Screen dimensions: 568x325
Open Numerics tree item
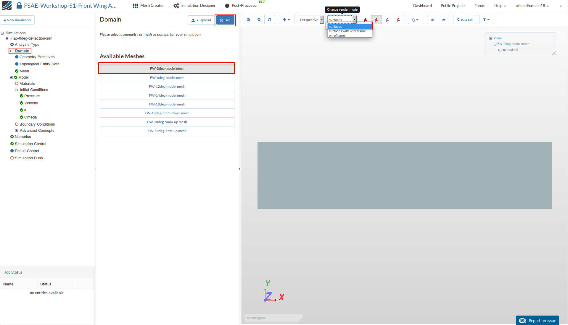[23, 137]
